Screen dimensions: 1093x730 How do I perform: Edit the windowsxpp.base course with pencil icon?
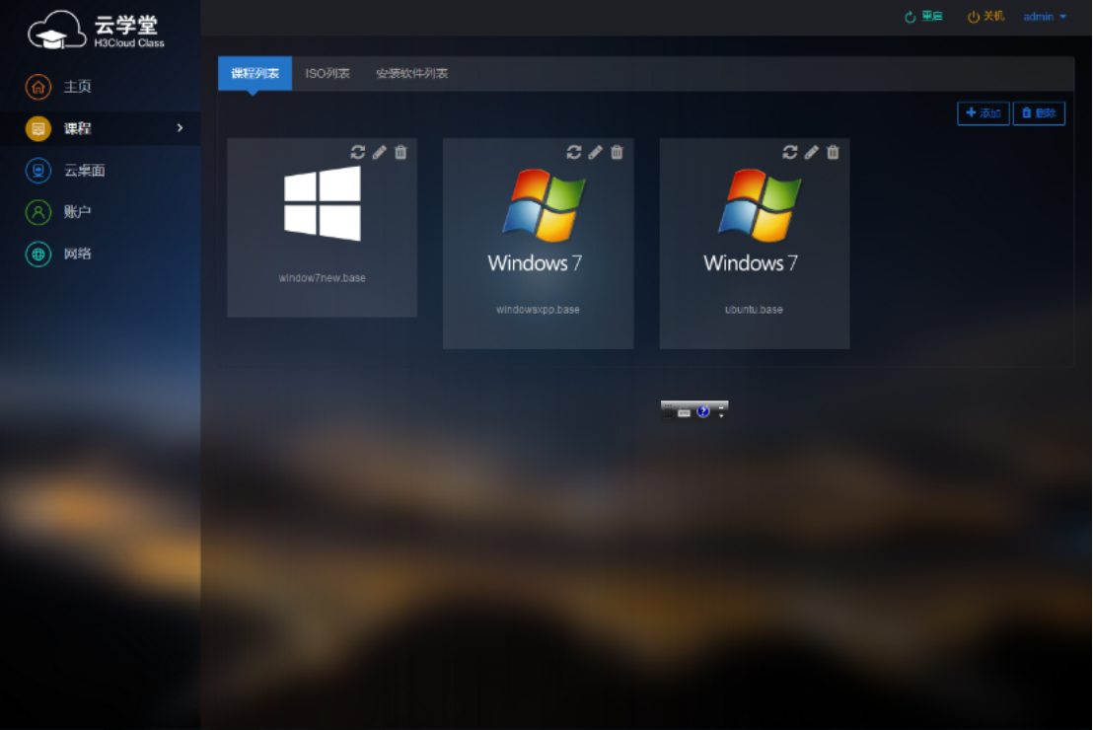595,152
